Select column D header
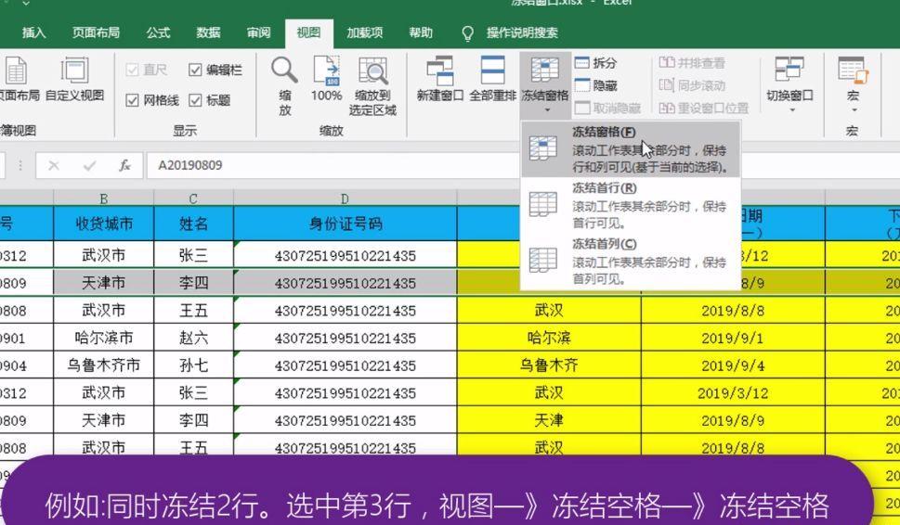 pyautogui.click(x=345, y=198)
